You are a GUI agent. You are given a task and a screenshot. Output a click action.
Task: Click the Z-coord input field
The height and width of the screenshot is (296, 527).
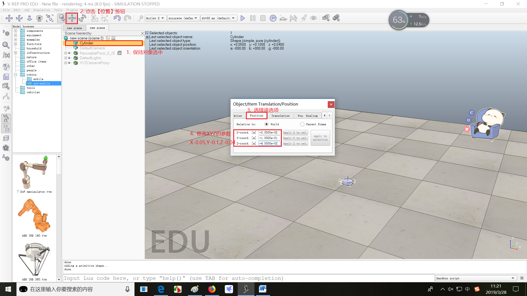(269, 143)
